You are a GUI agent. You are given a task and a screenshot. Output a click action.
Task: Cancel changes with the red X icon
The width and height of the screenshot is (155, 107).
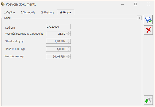coord(148,30)
